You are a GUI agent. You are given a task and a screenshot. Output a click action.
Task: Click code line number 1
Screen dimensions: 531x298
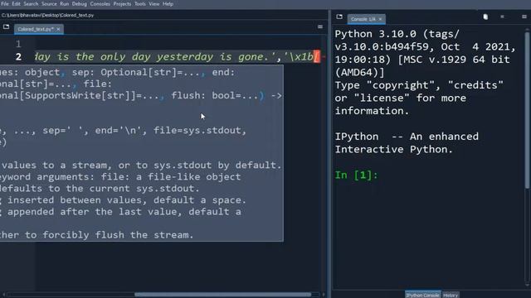pos(18,44)
